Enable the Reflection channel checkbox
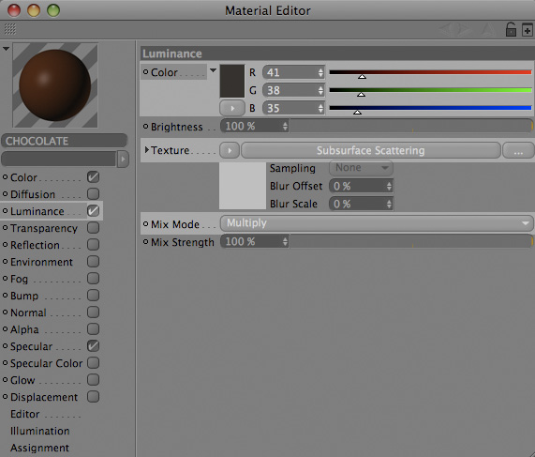The width and height of the screenshot is (535, 457). coord(93,244)
